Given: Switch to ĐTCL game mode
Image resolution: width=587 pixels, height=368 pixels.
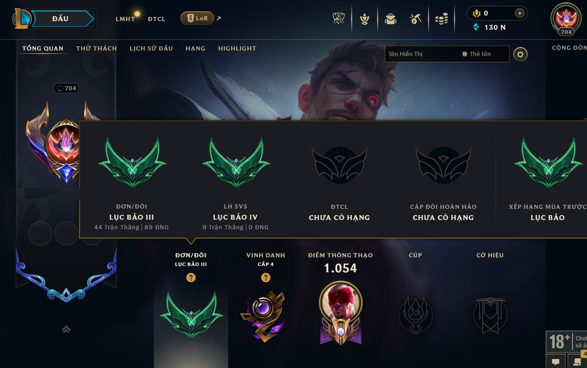Looking at the screenshot, I should (x=157, y=19).
